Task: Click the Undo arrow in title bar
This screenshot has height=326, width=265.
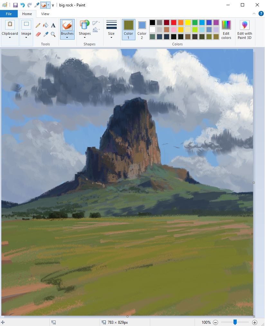Action: pyautogui.click(x=23, y=5)
